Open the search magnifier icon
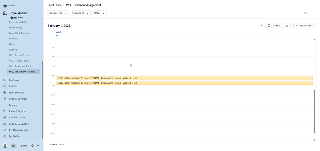Screen dimensions: 320x151 306,13
